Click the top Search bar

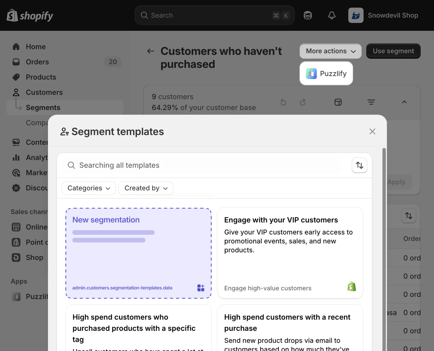pyautogui.click(x=214, y=15)
